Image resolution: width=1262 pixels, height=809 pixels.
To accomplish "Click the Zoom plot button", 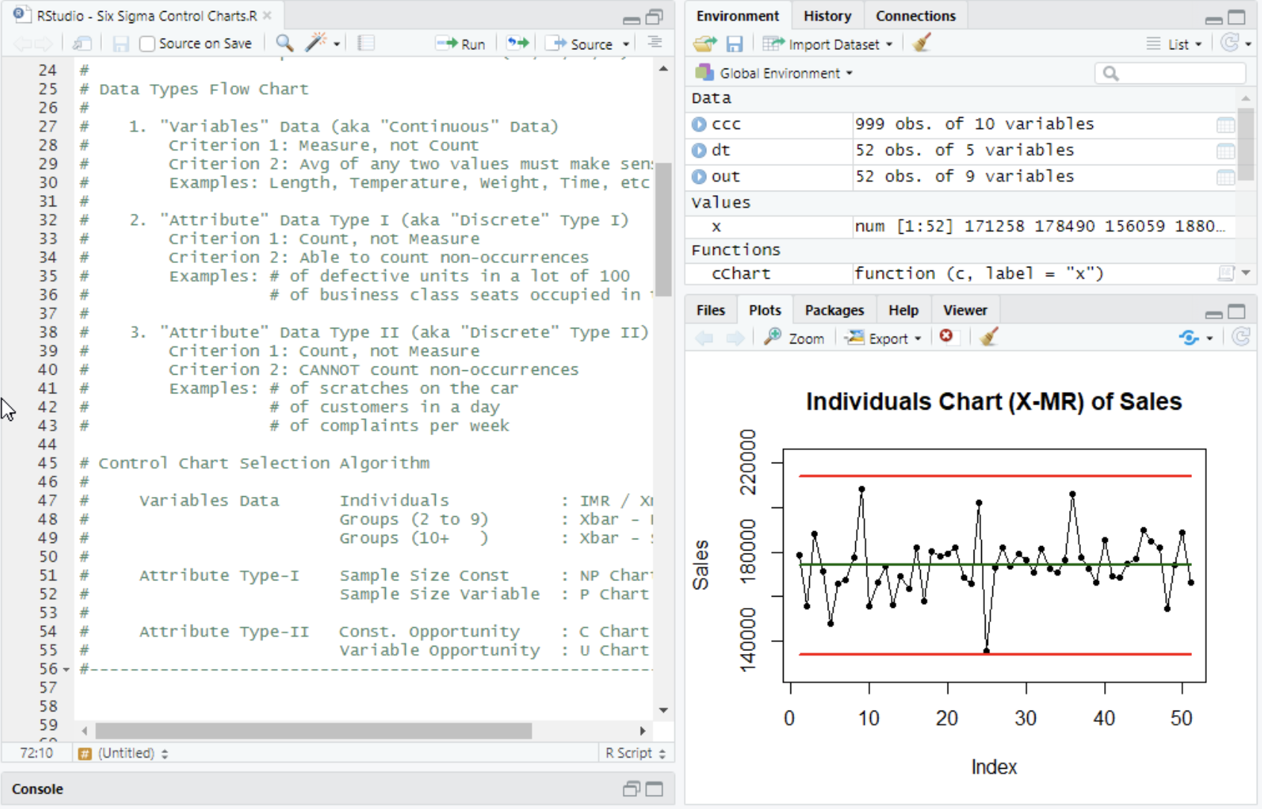I will 796,338.
